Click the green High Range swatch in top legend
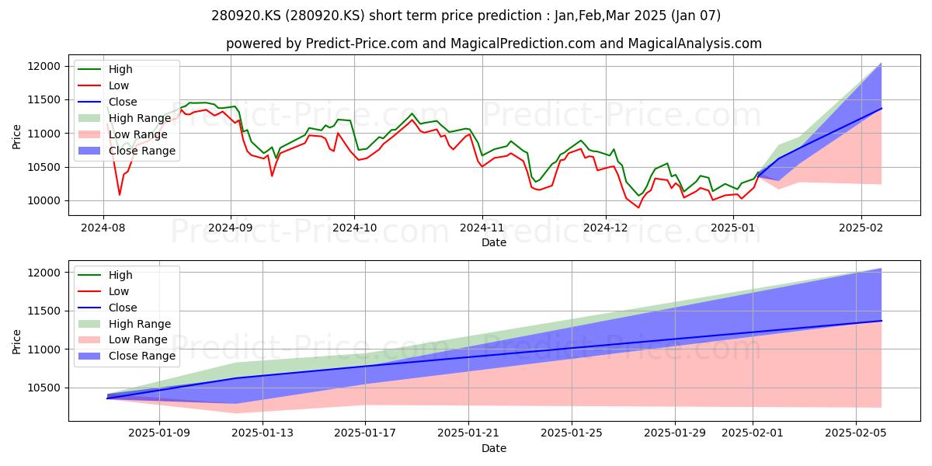The image size is (932, 466). click(91, 118)
